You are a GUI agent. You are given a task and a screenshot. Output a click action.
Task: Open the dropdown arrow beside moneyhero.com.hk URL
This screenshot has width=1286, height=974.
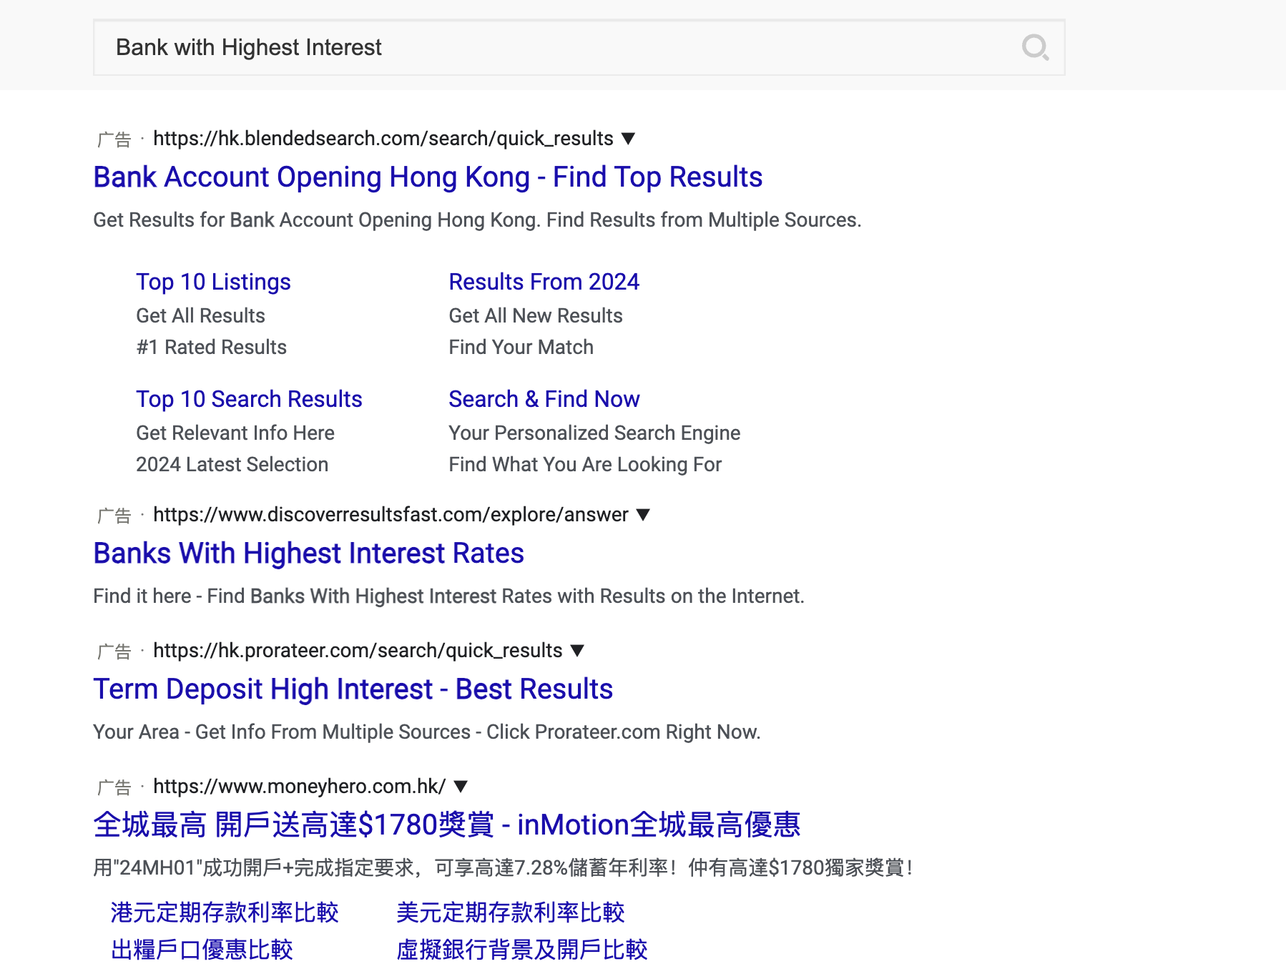click(459, 786)
